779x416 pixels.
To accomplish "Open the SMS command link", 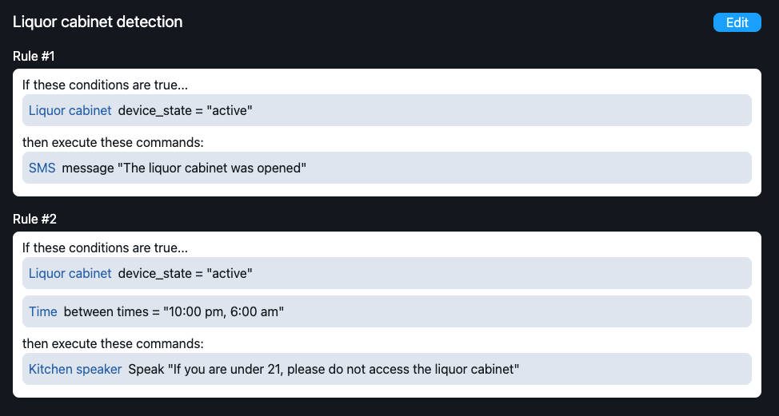I will click(x=42, y=168).
